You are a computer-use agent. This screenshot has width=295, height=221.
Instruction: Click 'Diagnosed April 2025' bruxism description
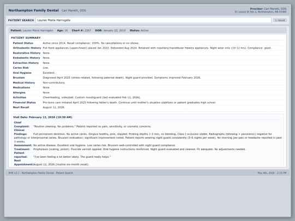click(122, 77)
